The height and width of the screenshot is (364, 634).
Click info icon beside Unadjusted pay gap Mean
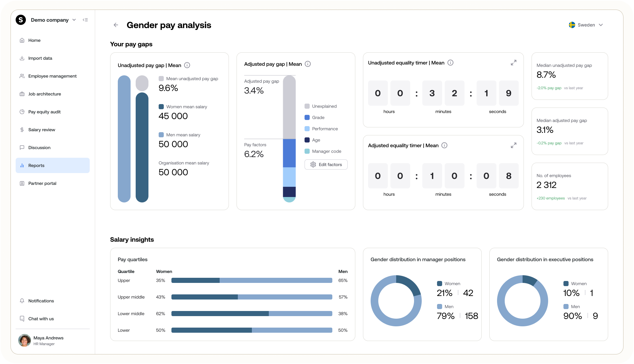coord(187,65)
